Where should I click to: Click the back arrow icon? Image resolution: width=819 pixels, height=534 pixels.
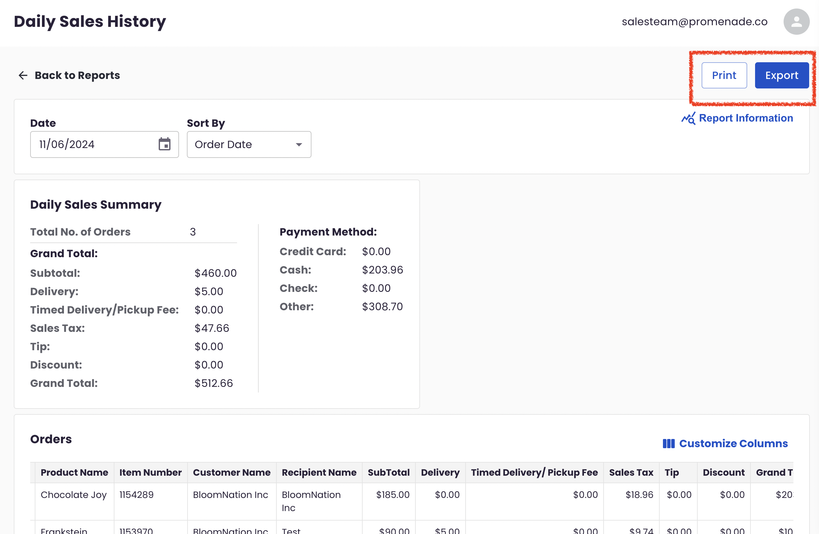coord(23,75)
